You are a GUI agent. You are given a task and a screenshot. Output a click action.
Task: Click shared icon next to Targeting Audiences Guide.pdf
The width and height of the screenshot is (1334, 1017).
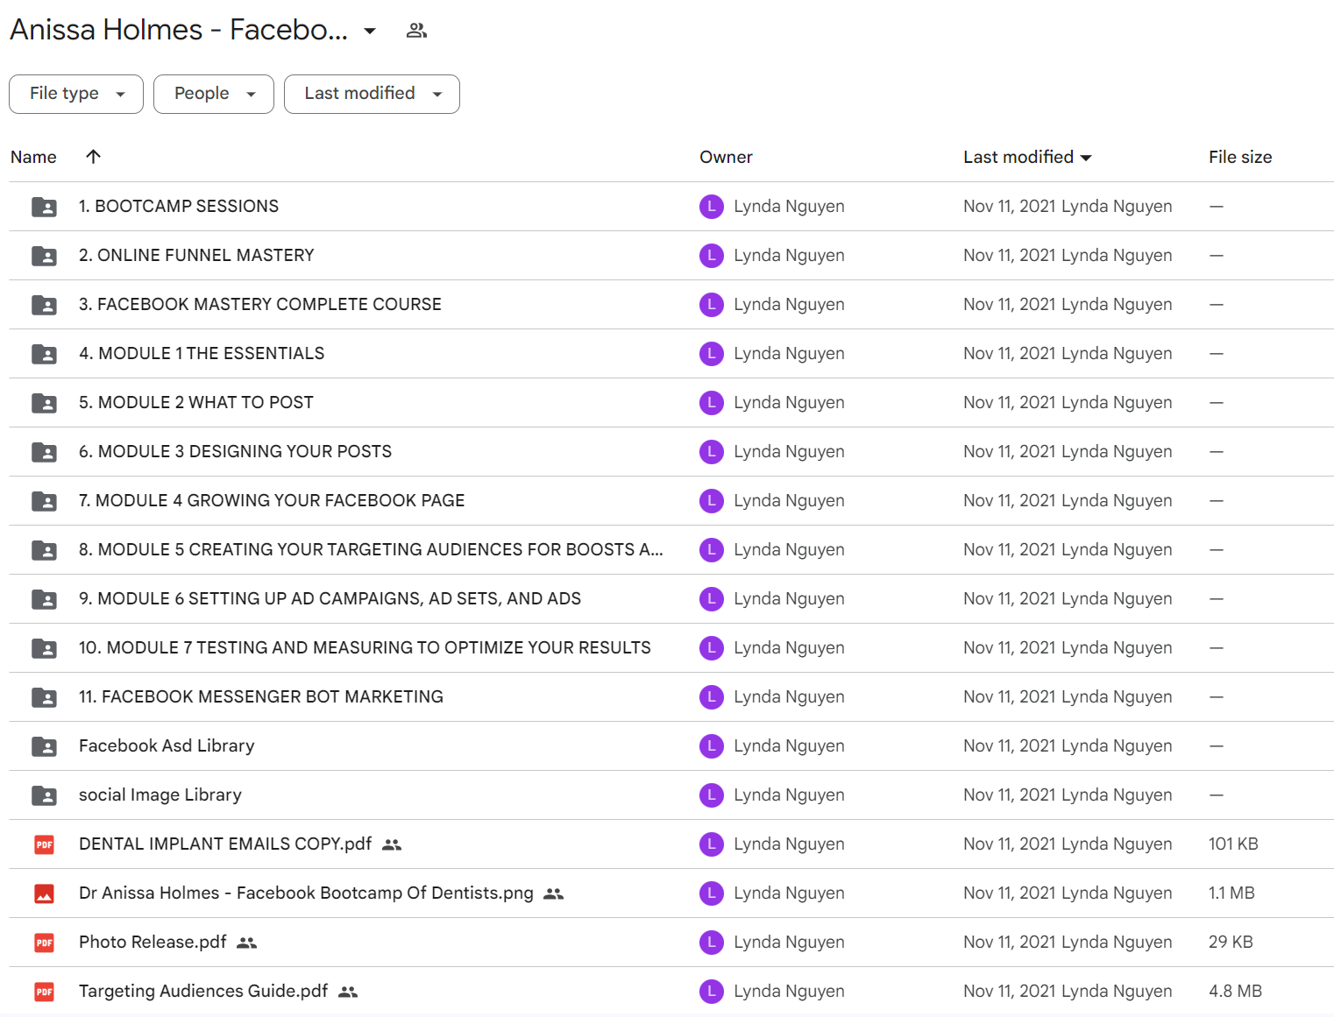tap(348, 992)
